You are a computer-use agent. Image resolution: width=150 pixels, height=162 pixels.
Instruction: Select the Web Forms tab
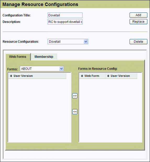(x=18, y=57)
